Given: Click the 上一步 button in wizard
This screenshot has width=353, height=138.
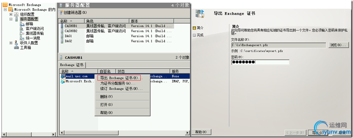Looking at the screenshot, I should tap(295, 133).
